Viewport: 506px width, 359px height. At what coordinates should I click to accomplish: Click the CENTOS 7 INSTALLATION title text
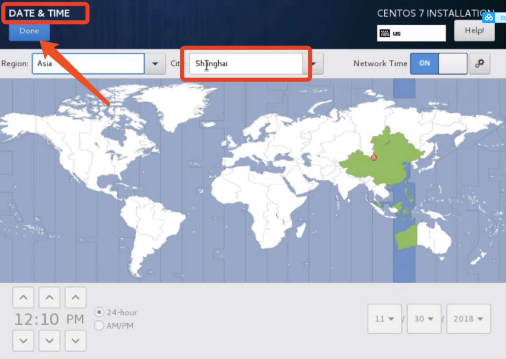pos(435,13)
